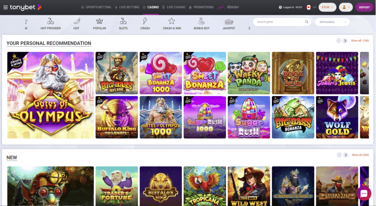376x206 pixels.
Task: Play Buffalo King Megaways
Action: [x=117, y=117]
